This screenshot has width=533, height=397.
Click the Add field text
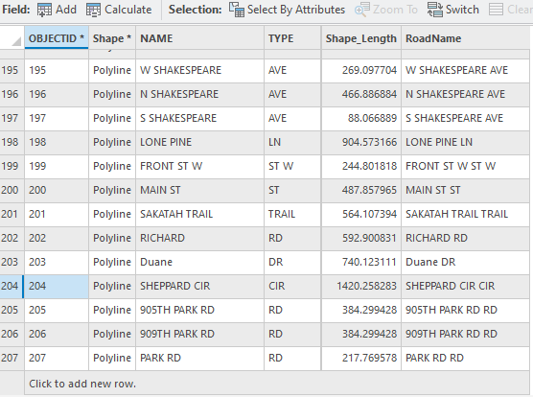tap(66, 10)
